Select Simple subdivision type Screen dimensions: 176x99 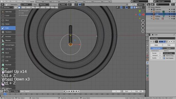click(169, 48)
